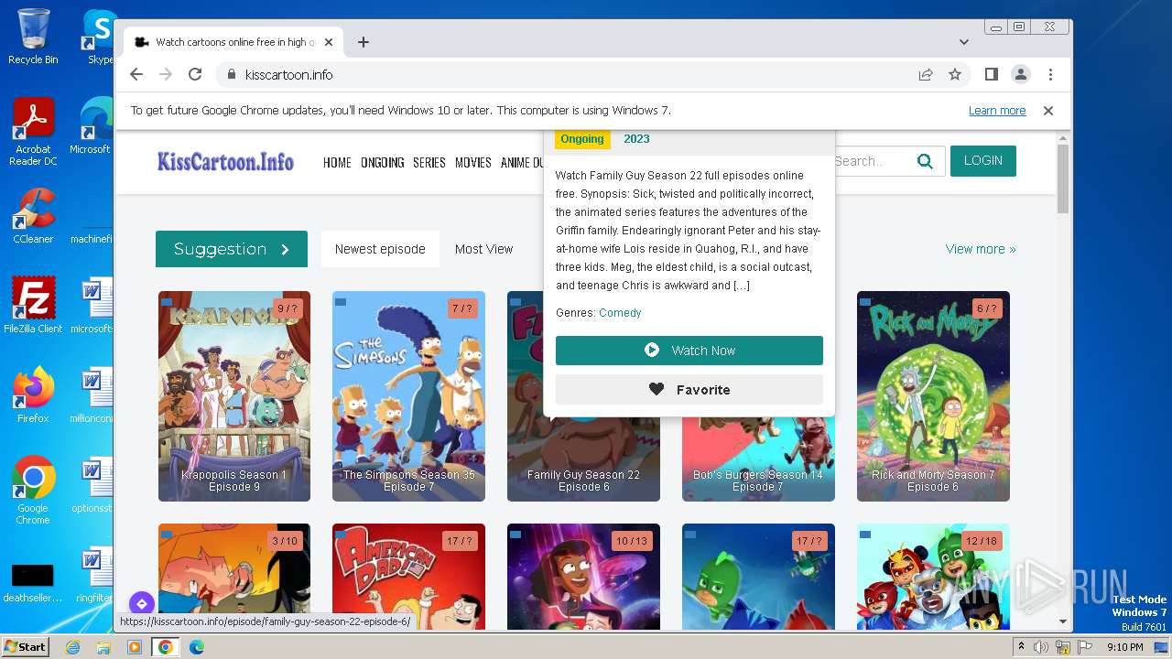Open the Comedy genre link
This screenshot has height=659, width=1172.
[620, 313]
